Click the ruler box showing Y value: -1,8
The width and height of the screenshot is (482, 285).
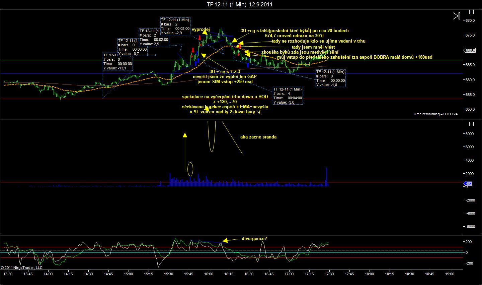tap(330, 78)
